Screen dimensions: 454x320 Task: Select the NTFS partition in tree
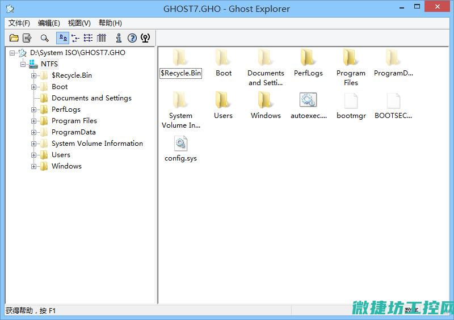coord(49,64)
